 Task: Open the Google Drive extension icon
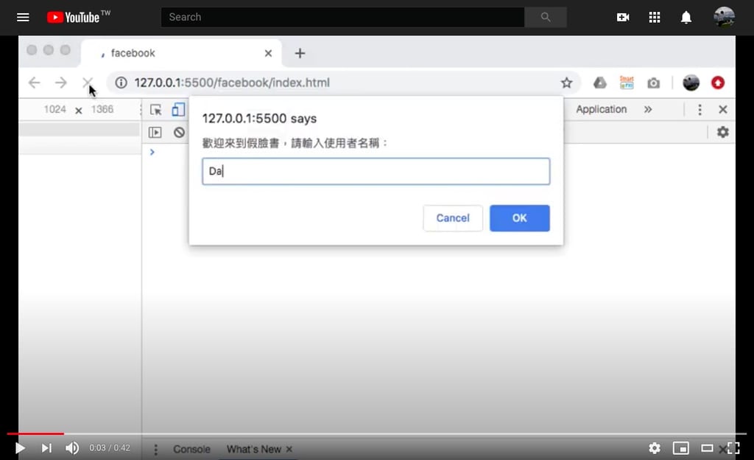599,83
